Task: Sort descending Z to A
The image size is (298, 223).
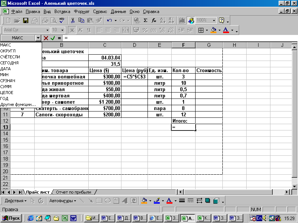Action: (171, 20)
